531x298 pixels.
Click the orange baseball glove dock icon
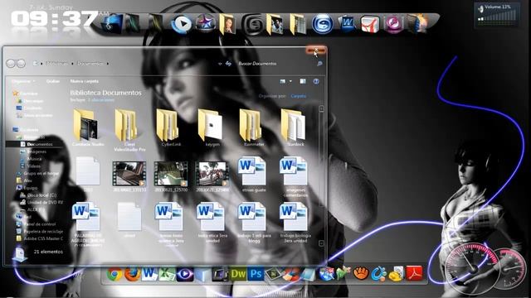click(362, 273)
